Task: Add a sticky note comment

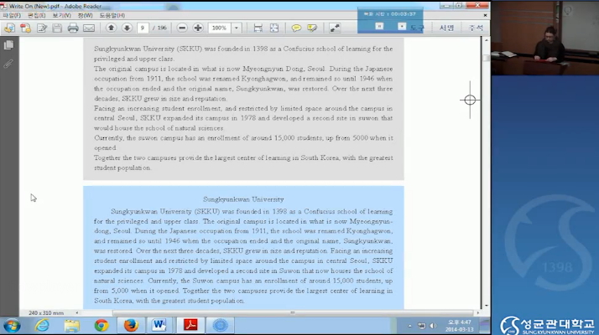Action: (294, 28)
